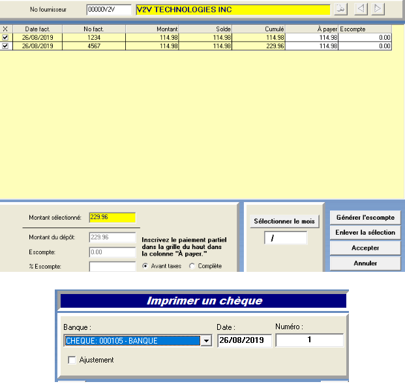Click the Cumulé column header
This screenshot has width=405, height=384.
point(258,29)
